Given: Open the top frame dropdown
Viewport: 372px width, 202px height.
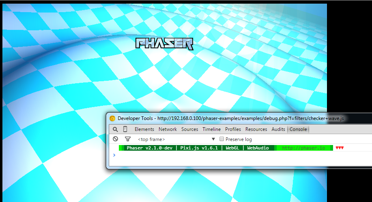Looking at the screenshot, I should pyautogui.click(x=176, y=139).
